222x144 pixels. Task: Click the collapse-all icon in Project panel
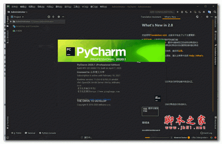coord(53,17)
